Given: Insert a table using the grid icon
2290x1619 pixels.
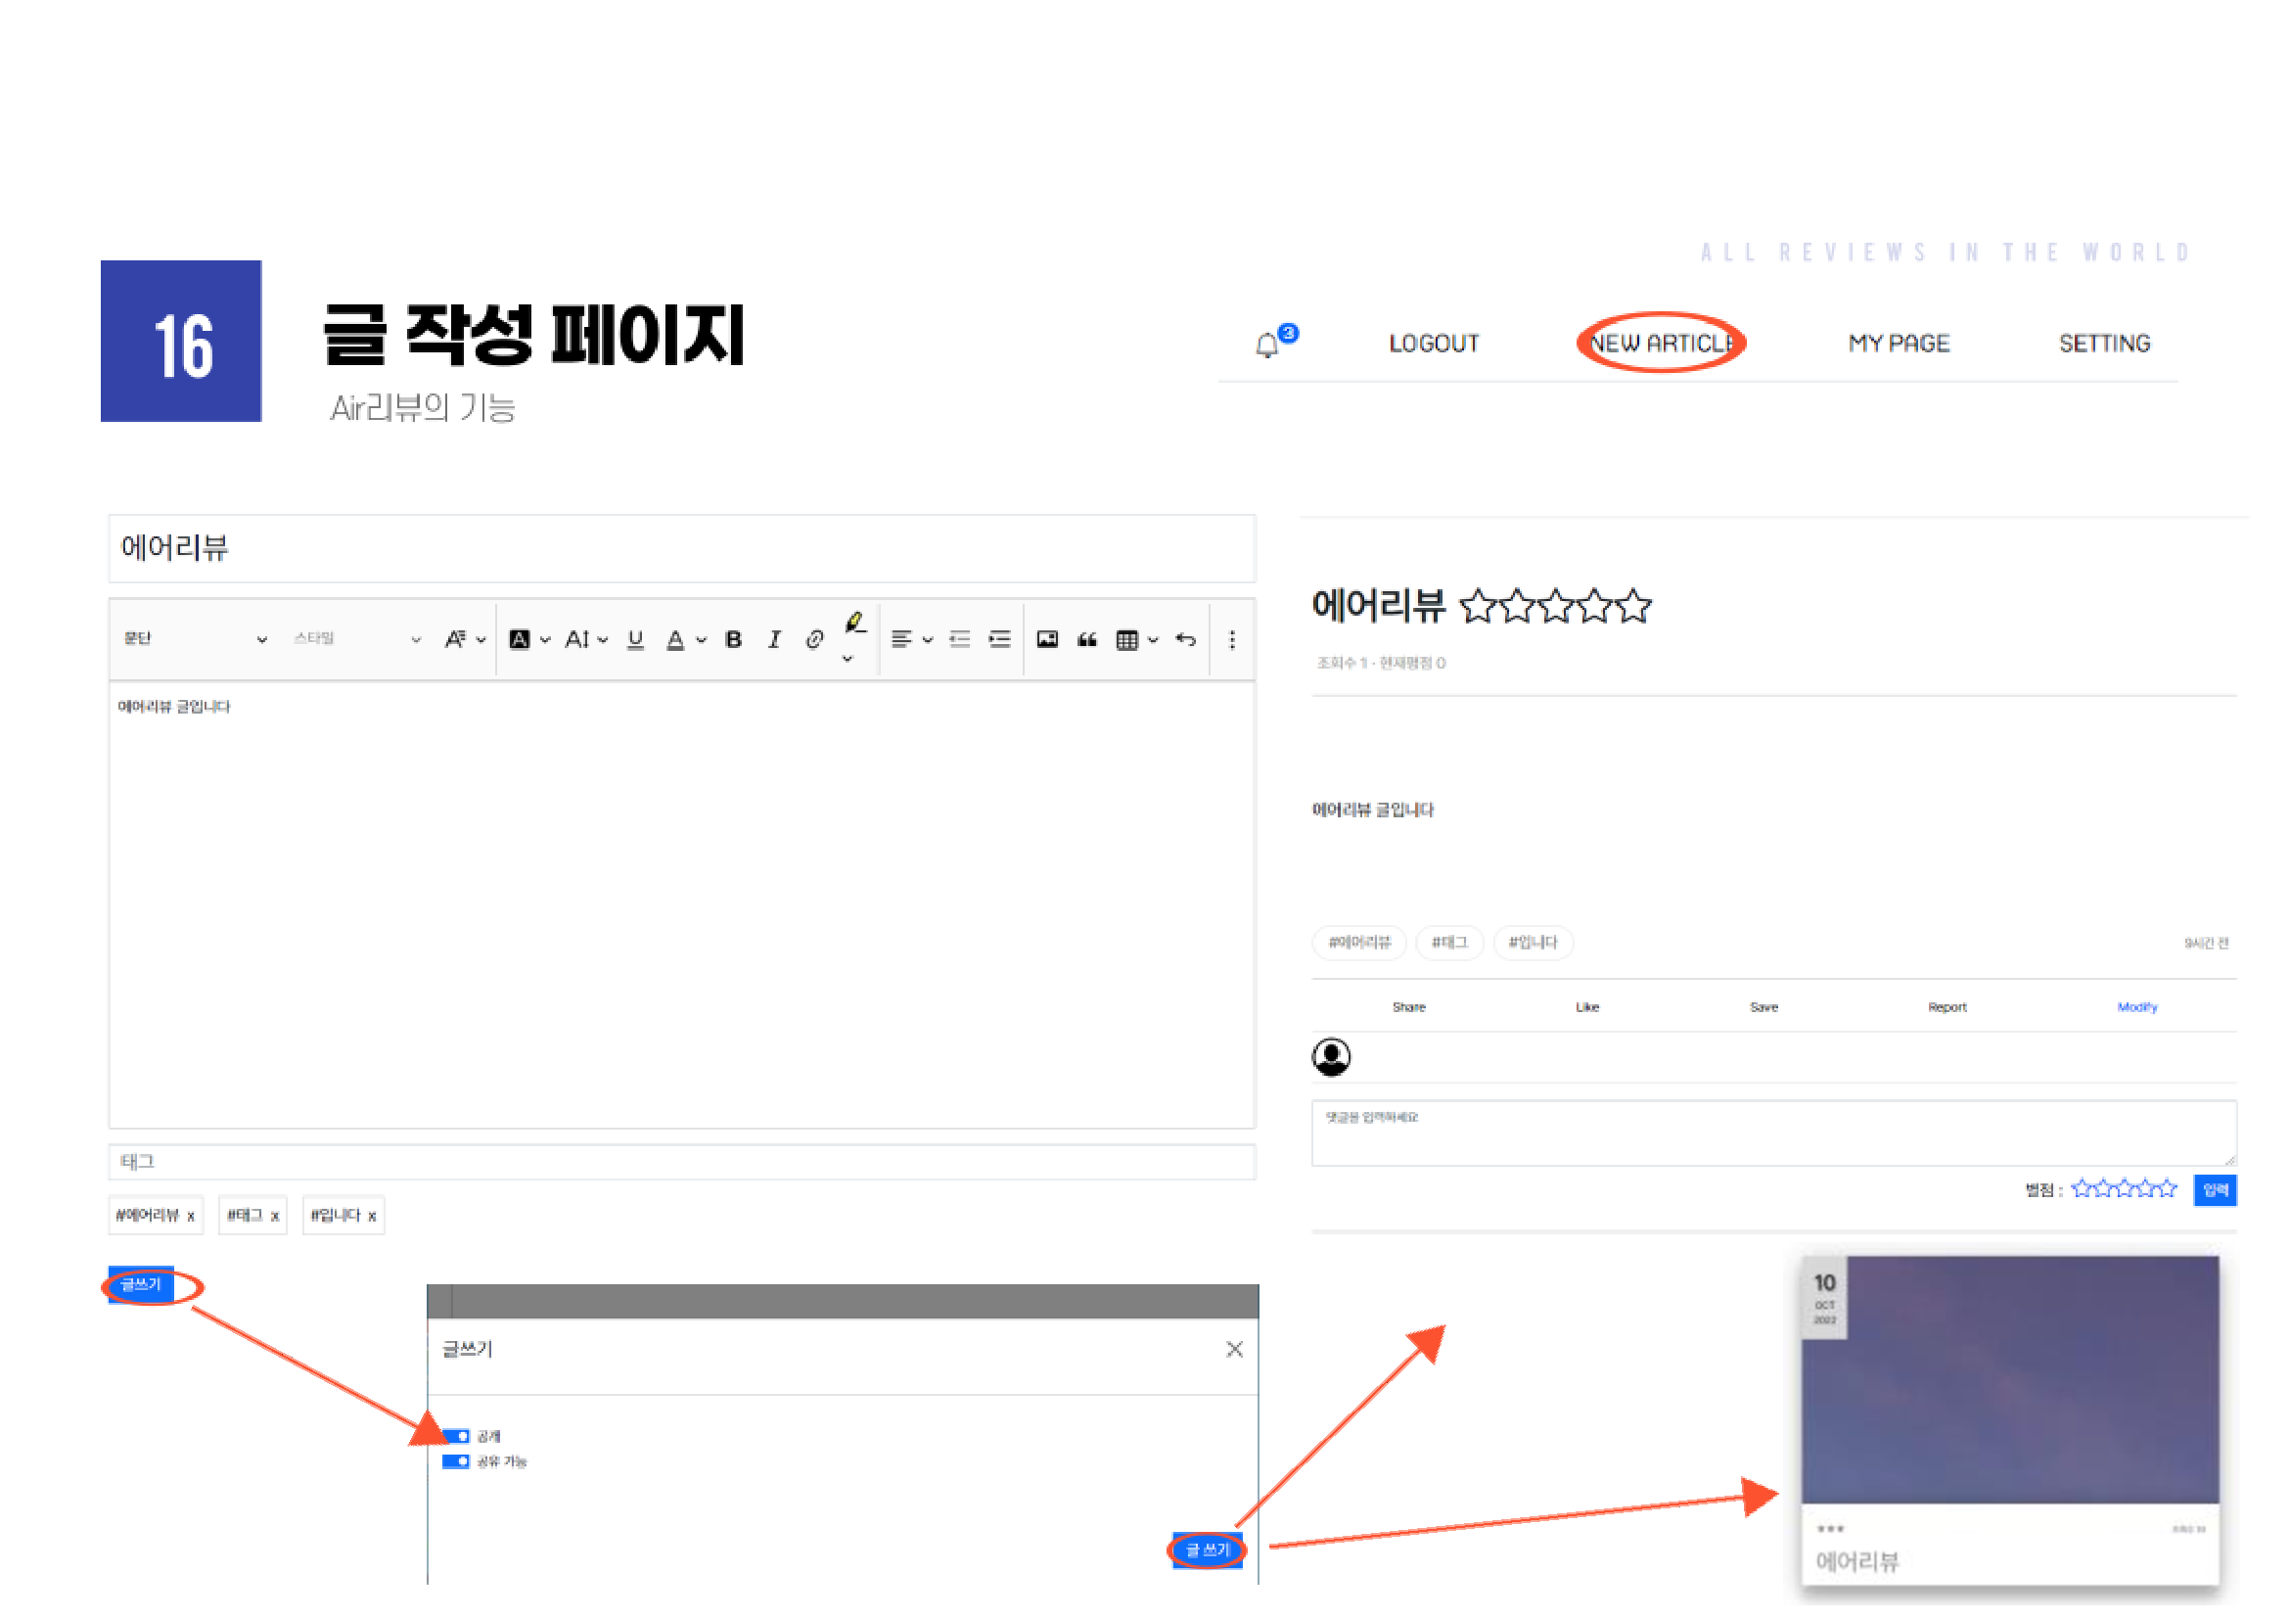Looking at the screenshot, I should (1127, 640).
